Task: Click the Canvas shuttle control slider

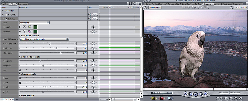Action: coord(229,93)
